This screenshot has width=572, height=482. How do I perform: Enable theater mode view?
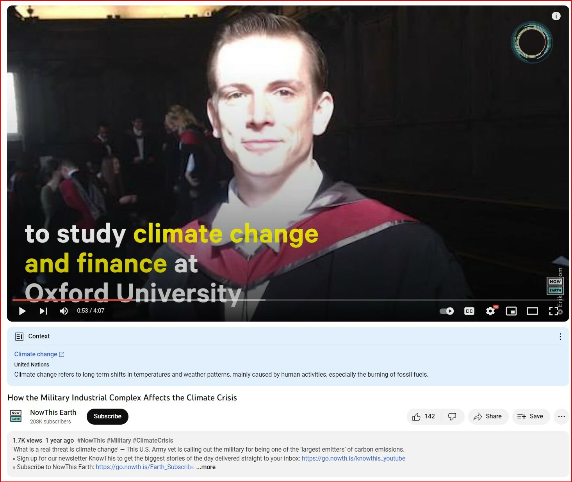532,311
